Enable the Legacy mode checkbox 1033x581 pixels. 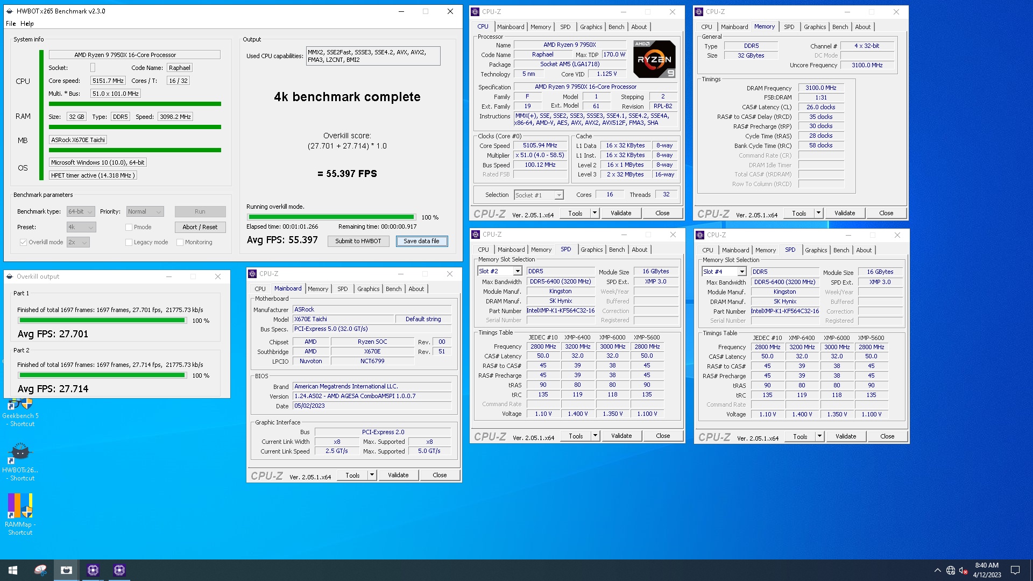pos(129,243)
